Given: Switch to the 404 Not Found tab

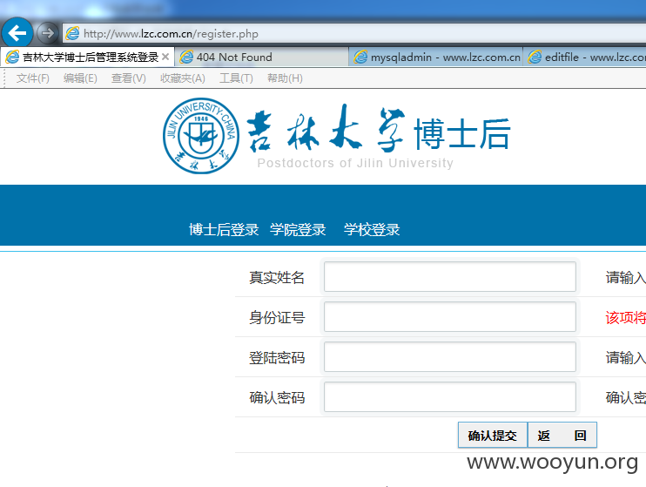Looking at the screenshot, I should [261, 57].
